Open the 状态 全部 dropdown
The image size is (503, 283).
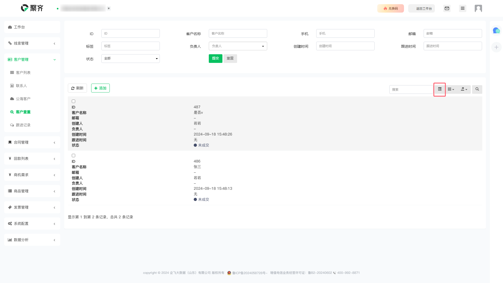(130, 58)
